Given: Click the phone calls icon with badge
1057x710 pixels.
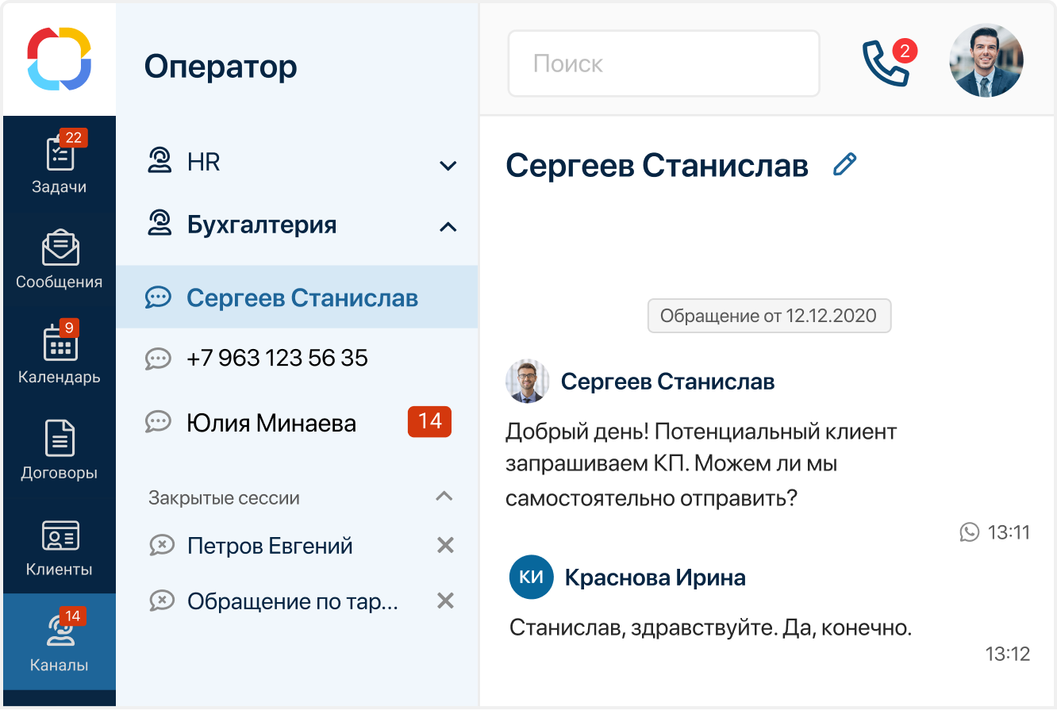Looking at the screenshot, I should pos(886,63).
